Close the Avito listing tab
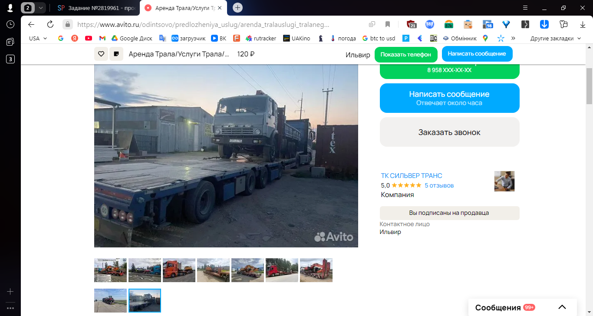 pos(220,8)
